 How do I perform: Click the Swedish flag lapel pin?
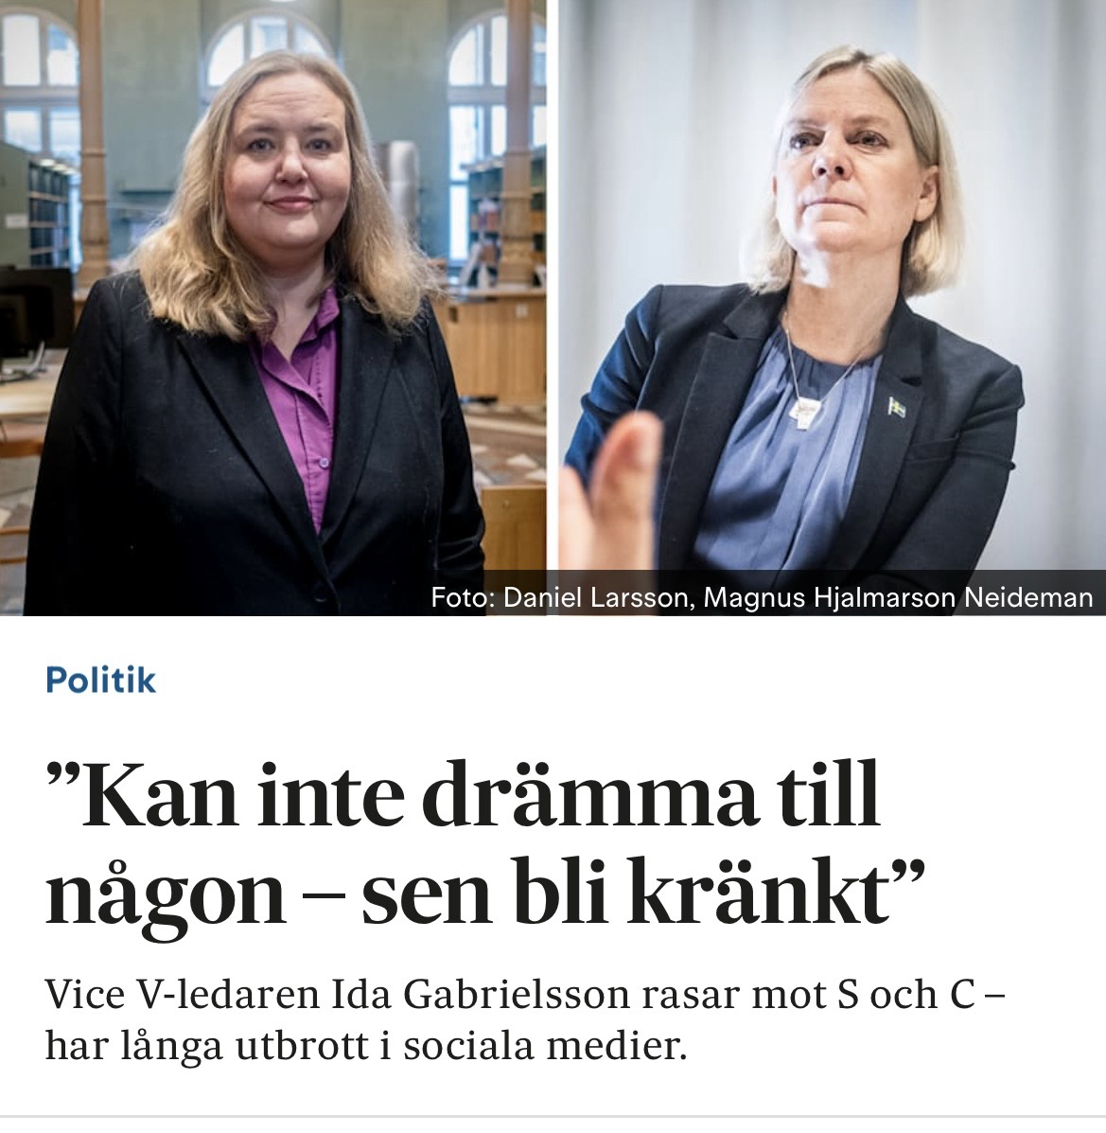point(897,408)
